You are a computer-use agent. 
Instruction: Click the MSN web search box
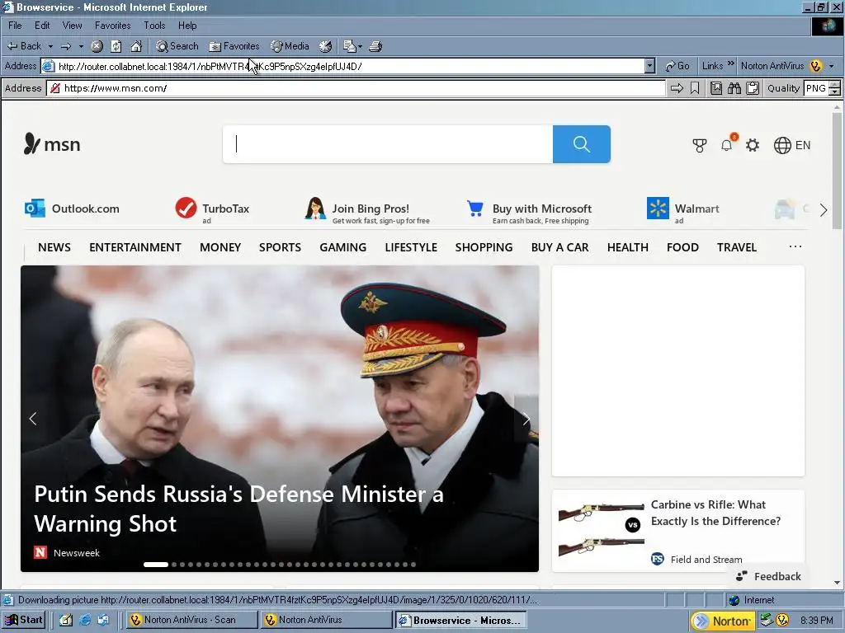pyautogui.click(x=388, y=144)
